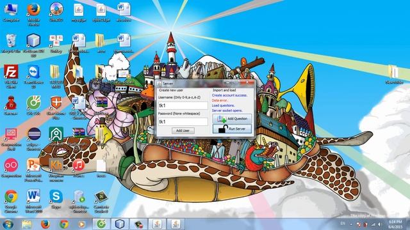
Task: Open the Google Chrome desktop shortcut
Action: point(11,201)
